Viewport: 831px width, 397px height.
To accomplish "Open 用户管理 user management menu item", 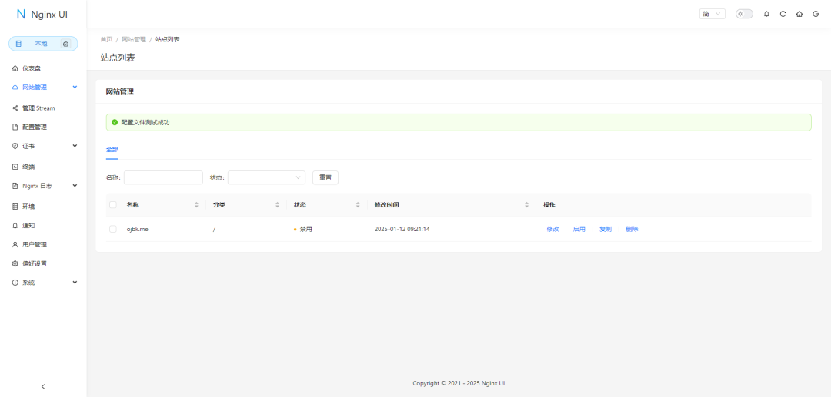I will click(x=35, y=244).
